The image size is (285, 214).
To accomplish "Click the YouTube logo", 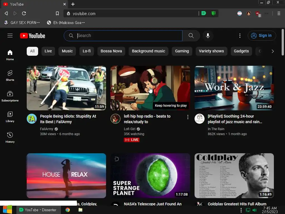I will pos(33,36).
